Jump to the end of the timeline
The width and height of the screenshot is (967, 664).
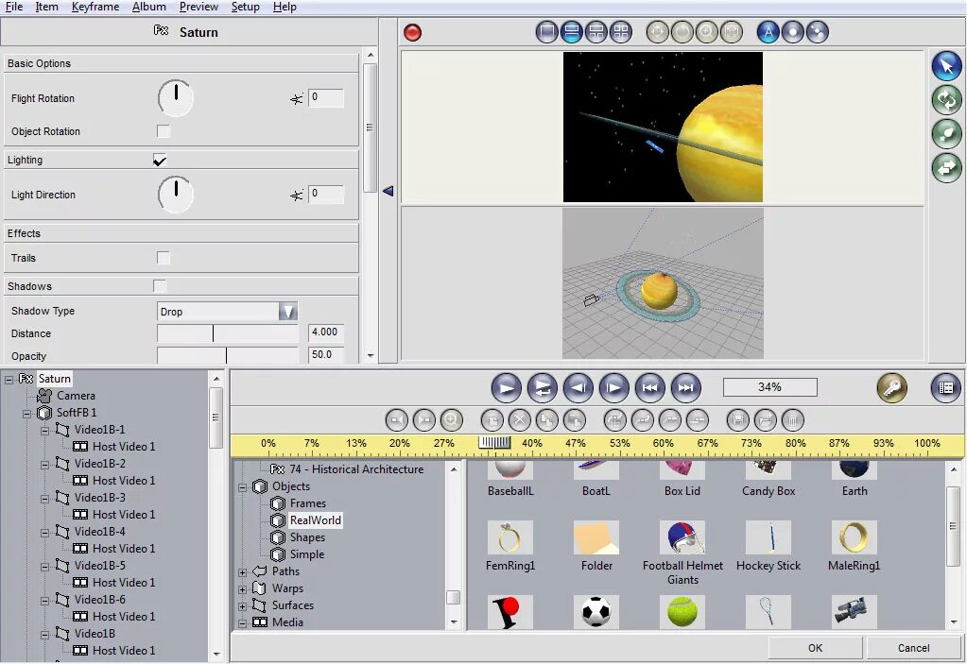click(x=685, y=388)
